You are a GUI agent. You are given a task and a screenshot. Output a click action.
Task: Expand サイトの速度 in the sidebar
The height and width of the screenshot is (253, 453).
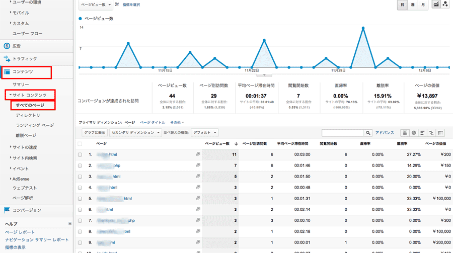click(24, 147)
